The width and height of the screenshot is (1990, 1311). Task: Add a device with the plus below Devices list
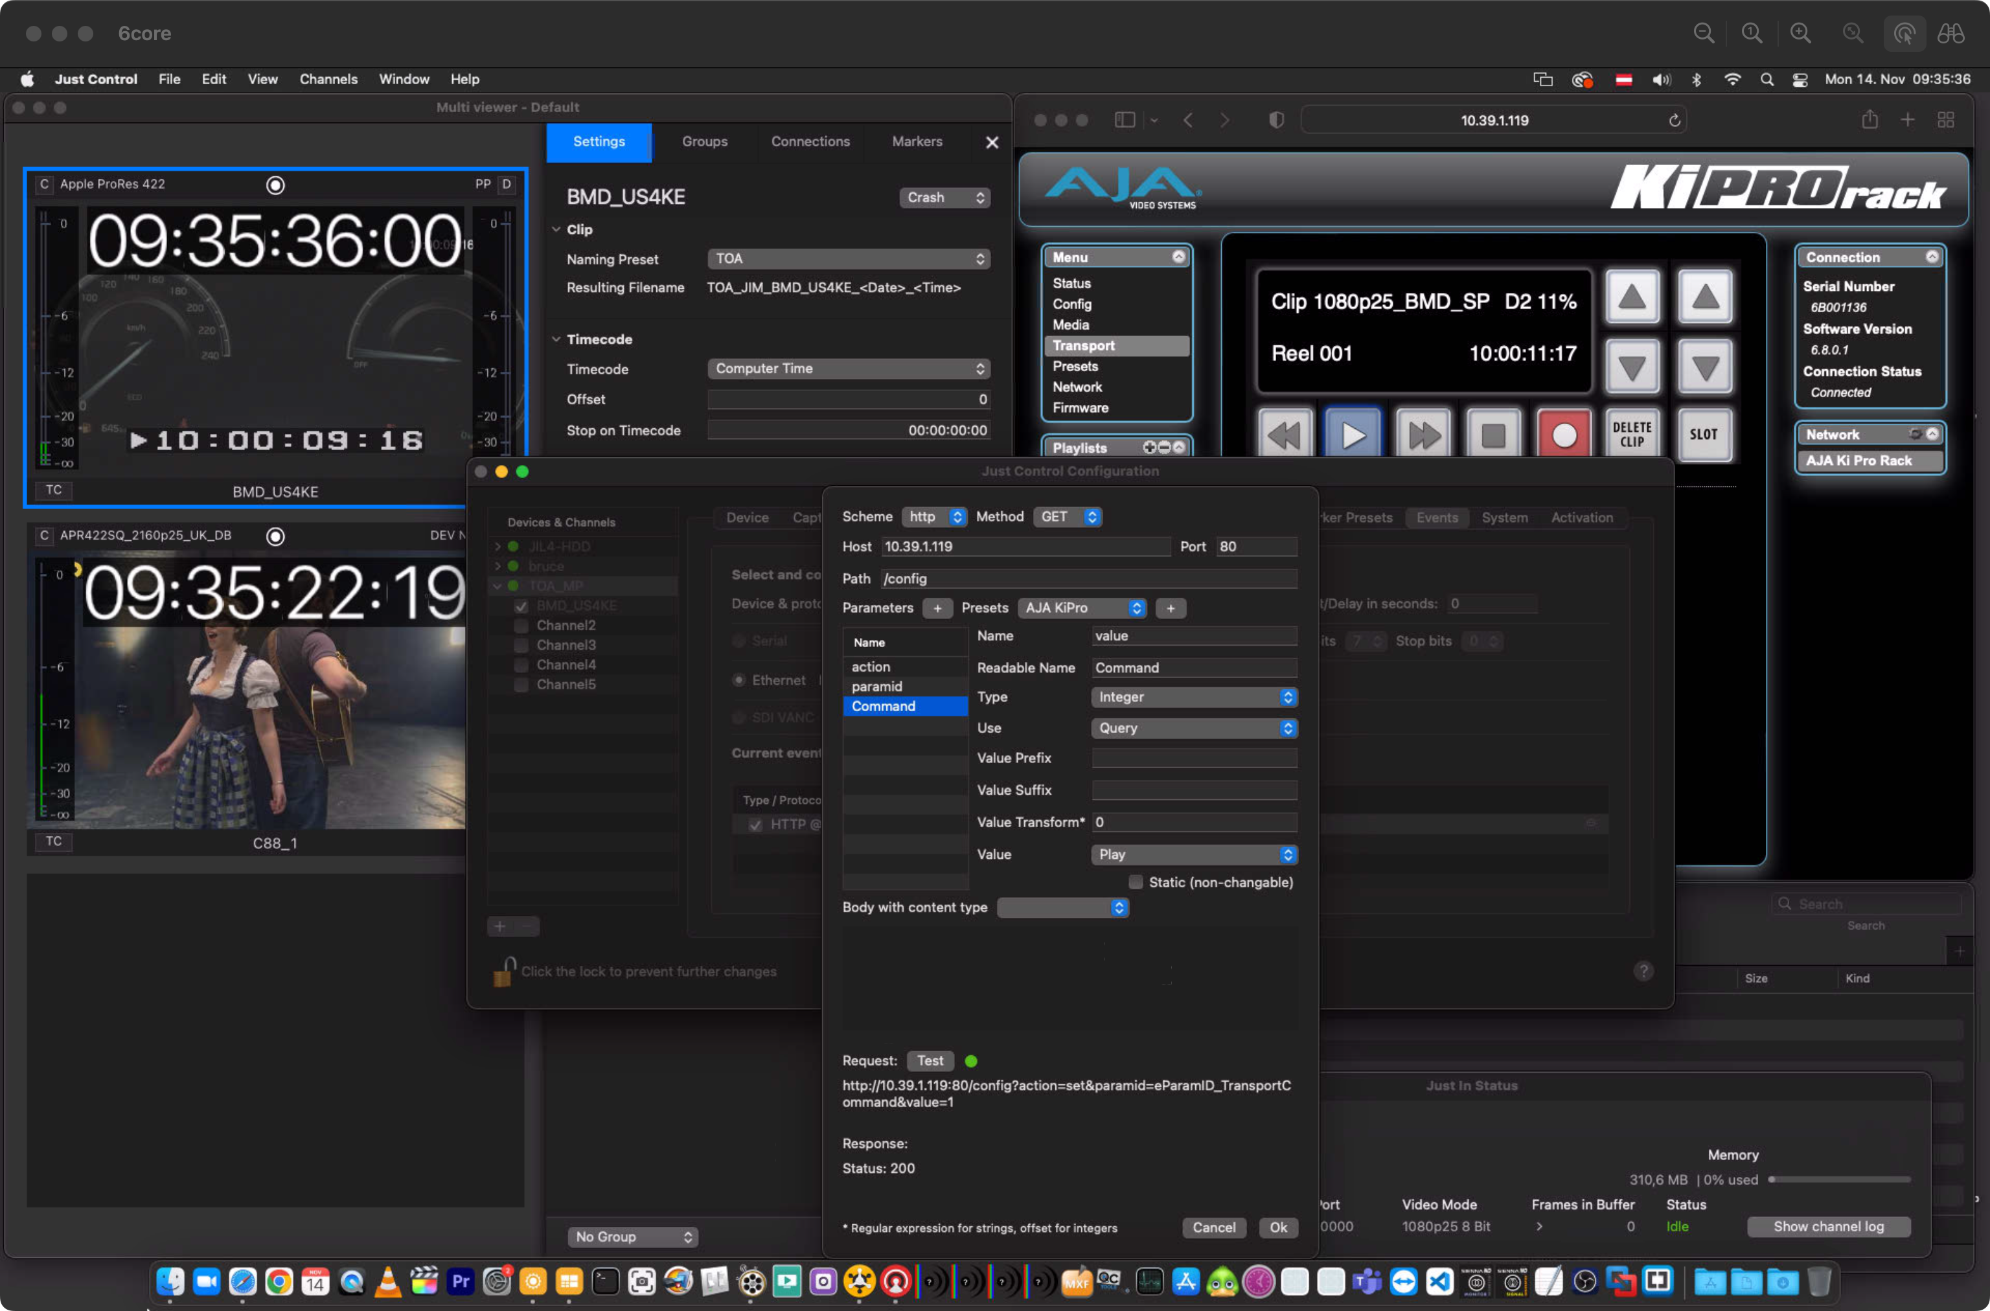[x=500, y=926]
